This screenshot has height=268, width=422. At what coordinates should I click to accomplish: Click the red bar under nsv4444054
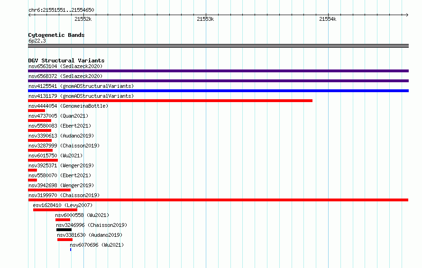[x=37, y=111]
